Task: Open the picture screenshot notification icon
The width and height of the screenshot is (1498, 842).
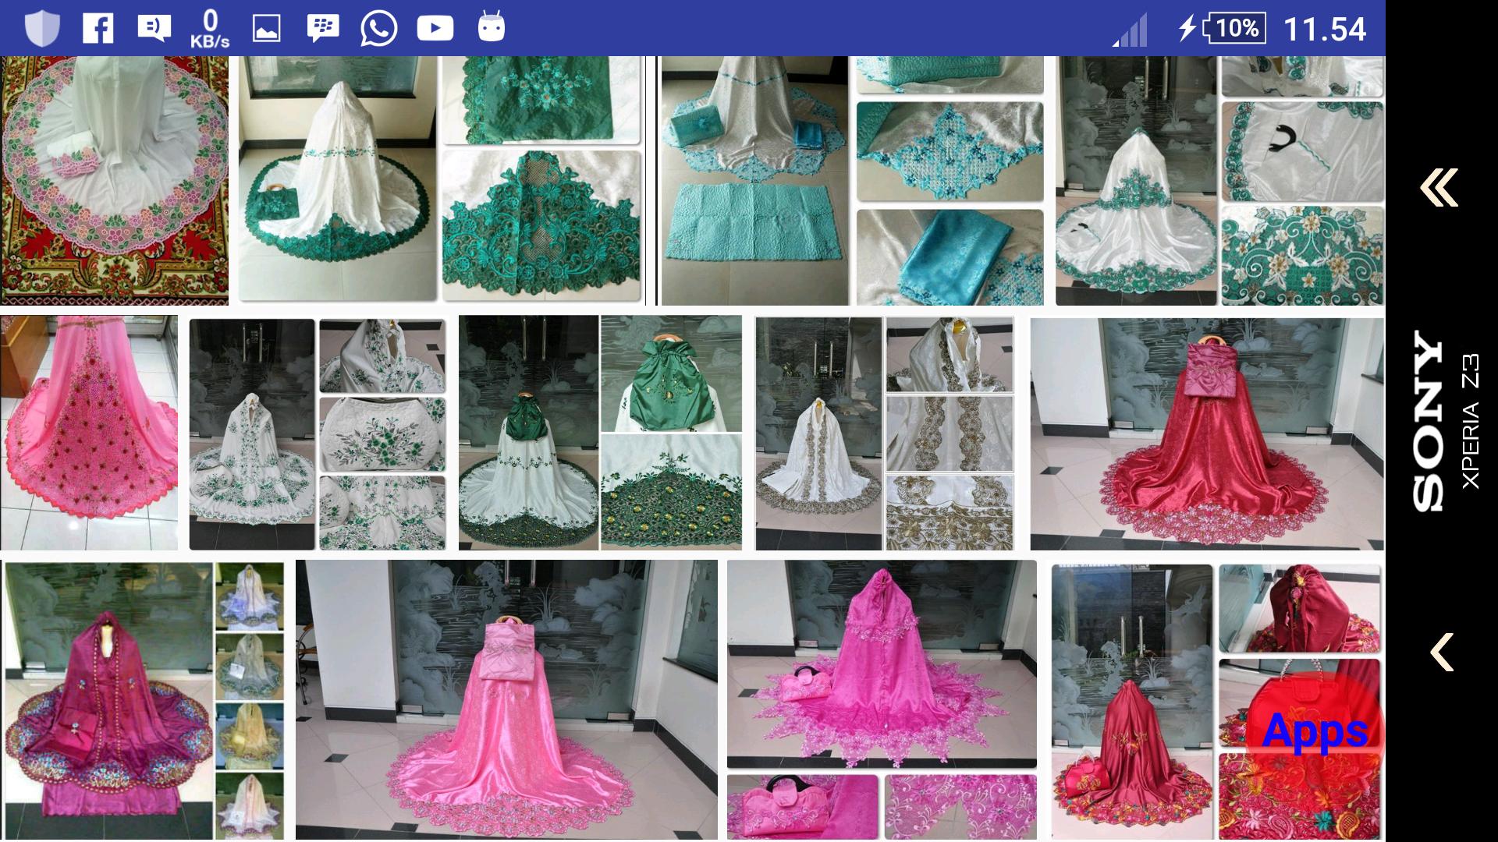Action: click(x=266, y=29)
